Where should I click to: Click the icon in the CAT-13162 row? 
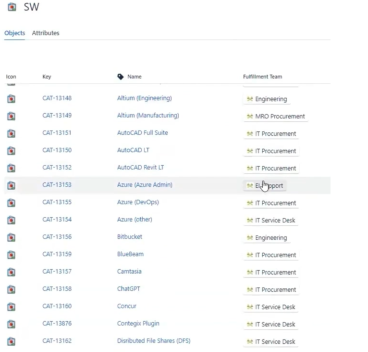point(11,341)
